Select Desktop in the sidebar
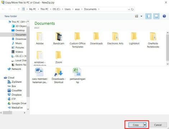 point(18,30)
